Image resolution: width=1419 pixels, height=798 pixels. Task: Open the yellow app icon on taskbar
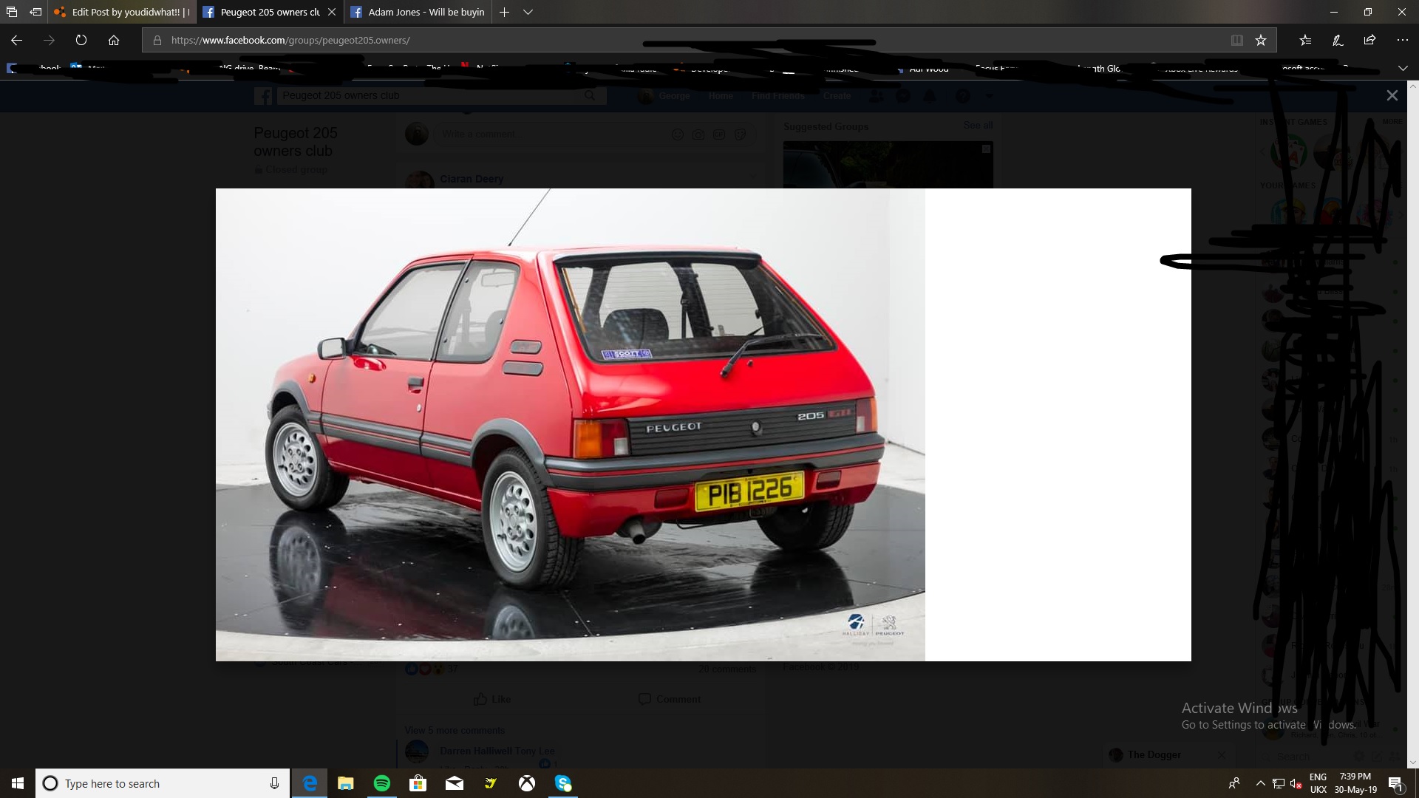(491, 783)
